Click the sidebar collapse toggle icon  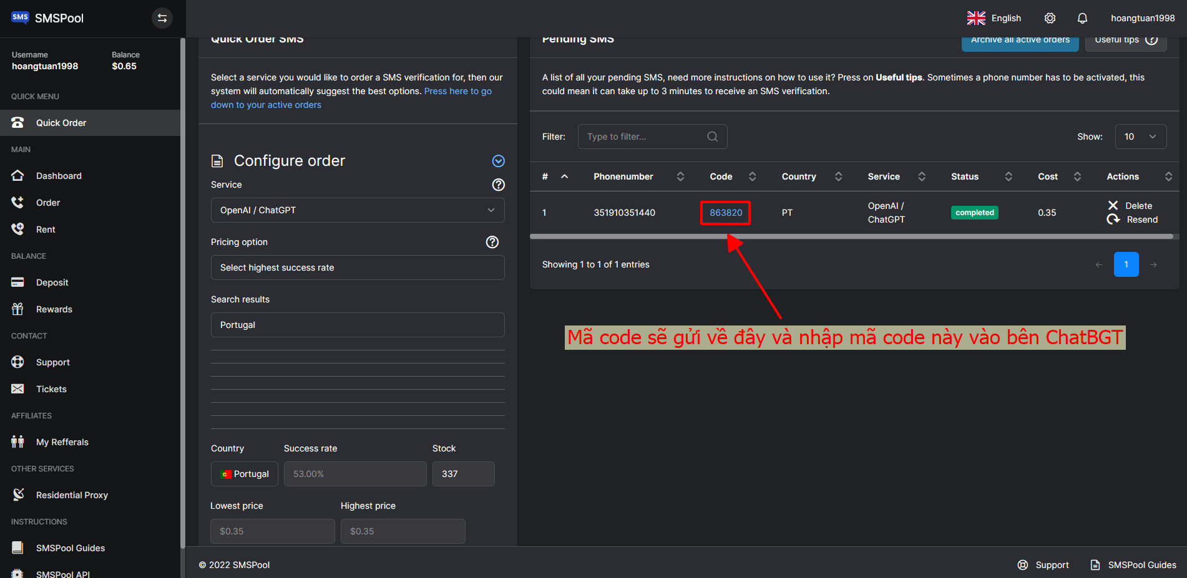162,18
